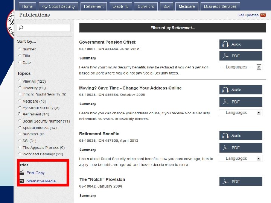
Task: Filter by Social Security Number topic
Action: (x=20, y=121)
